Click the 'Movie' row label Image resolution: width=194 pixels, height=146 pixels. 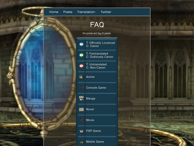coord(90,120)
